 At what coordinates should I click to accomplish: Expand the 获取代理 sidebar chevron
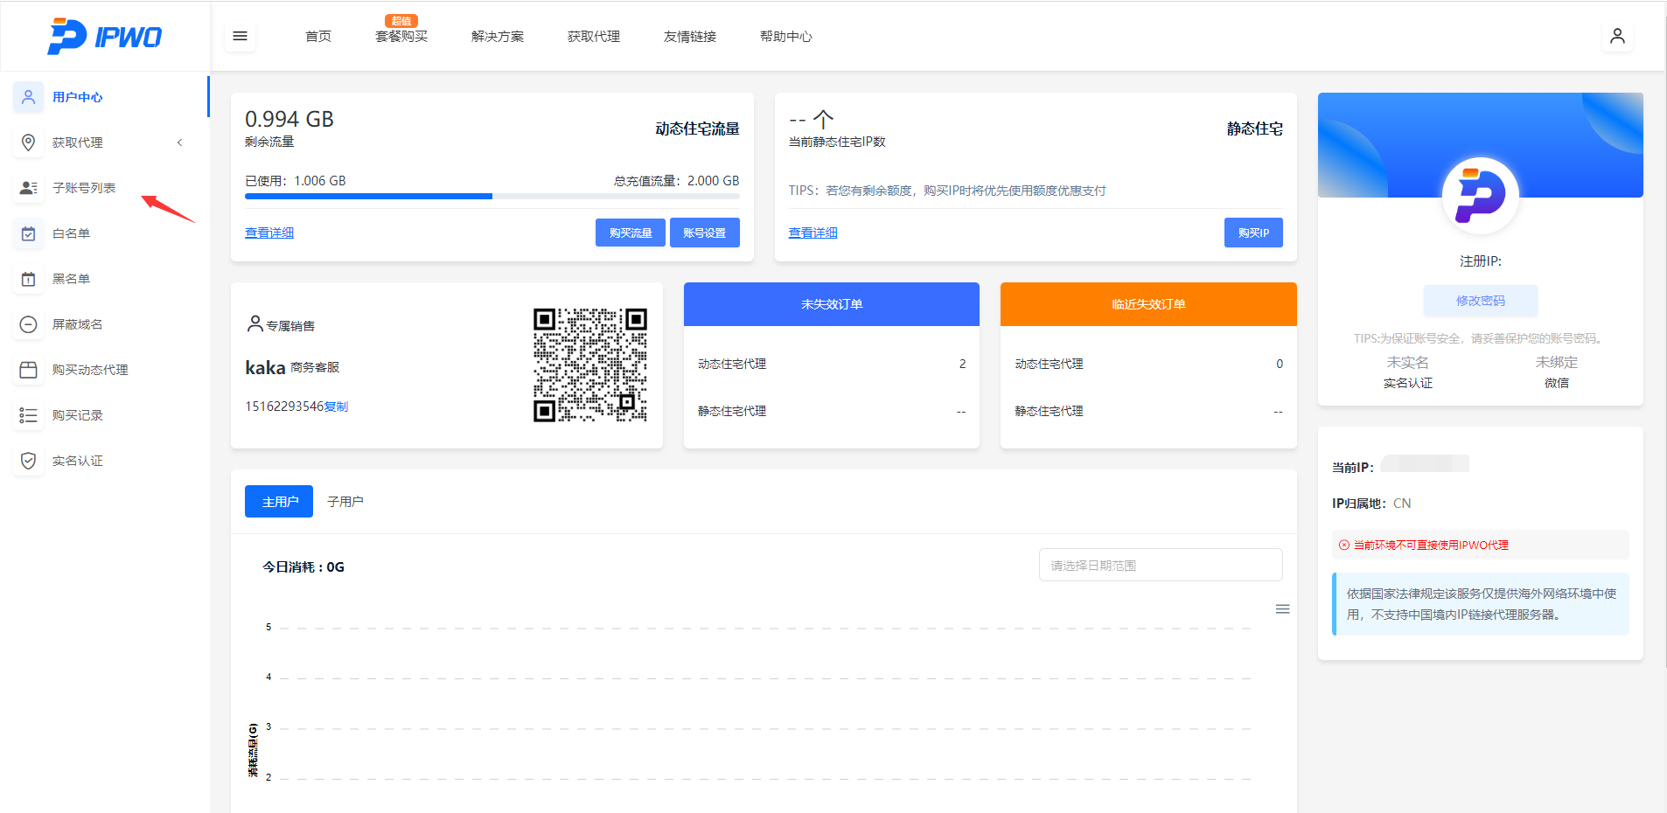[179, 142]
